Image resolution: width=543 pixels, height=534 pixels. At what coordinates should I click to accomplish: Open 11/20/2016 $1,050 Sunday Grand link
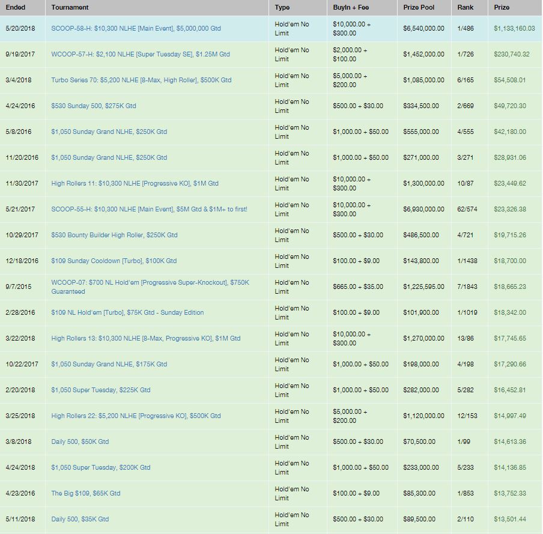(109, 157)
